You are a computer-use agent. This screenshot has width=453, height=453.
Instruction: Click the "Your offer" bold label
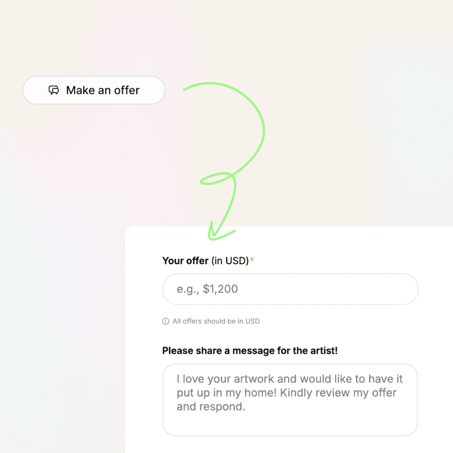[185, 260]
